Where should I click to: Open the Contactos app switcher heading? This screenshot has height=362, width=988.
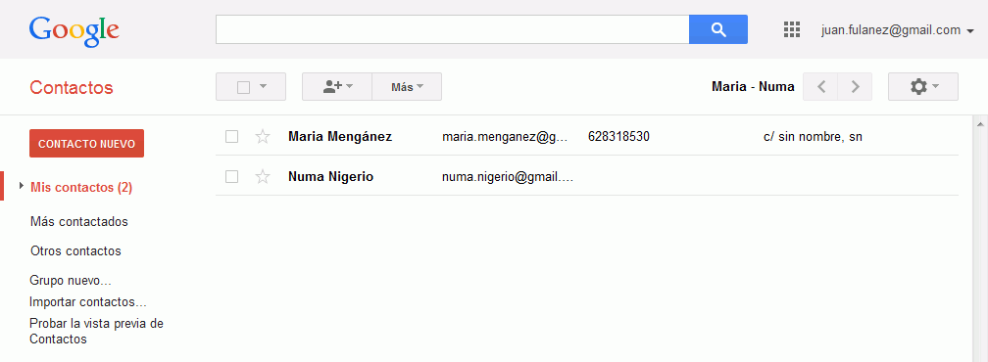coord(72,87)
